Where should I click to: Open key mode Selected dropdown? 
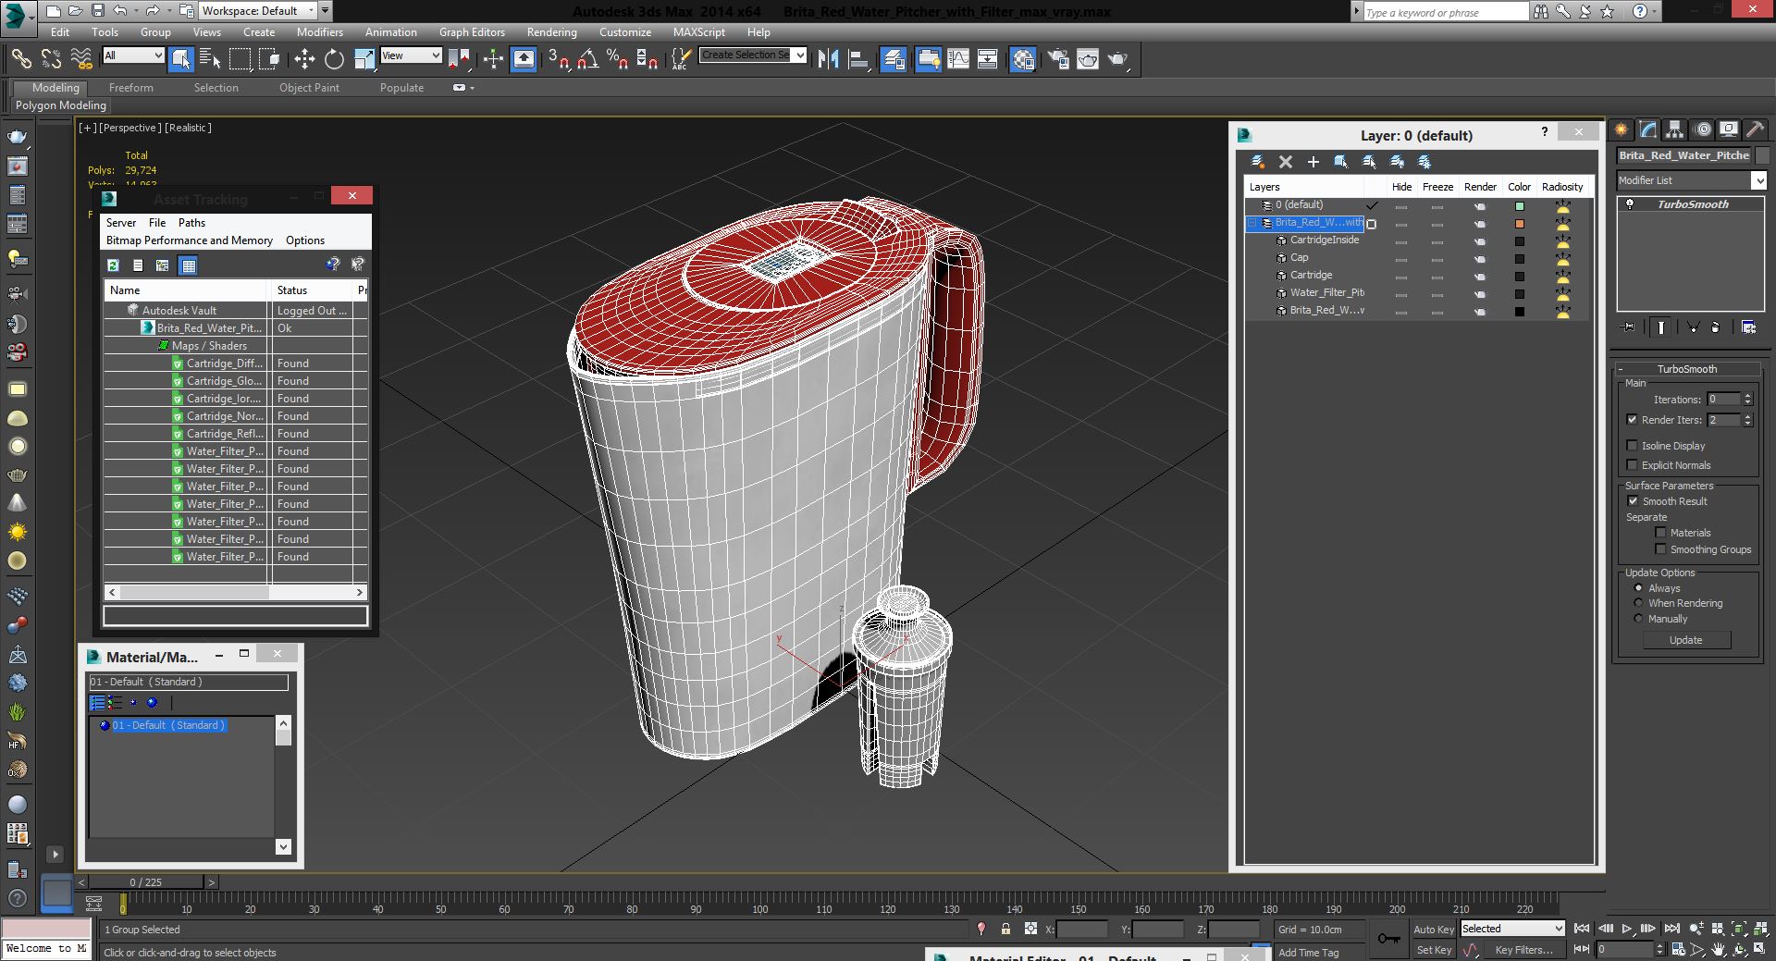tap(1559, 929)
